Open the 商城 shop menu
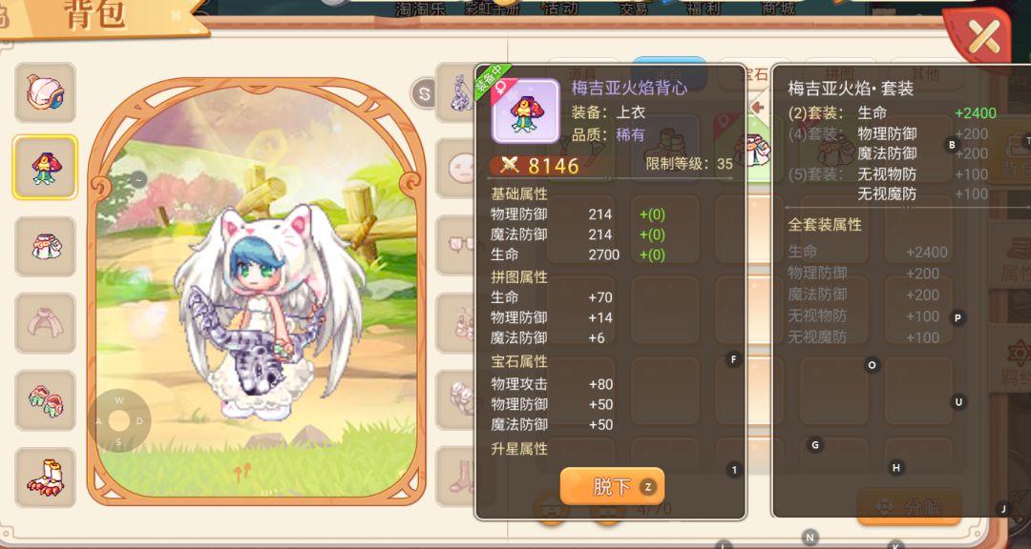This screenshot has height=549, width=1031. coord(777,8)
